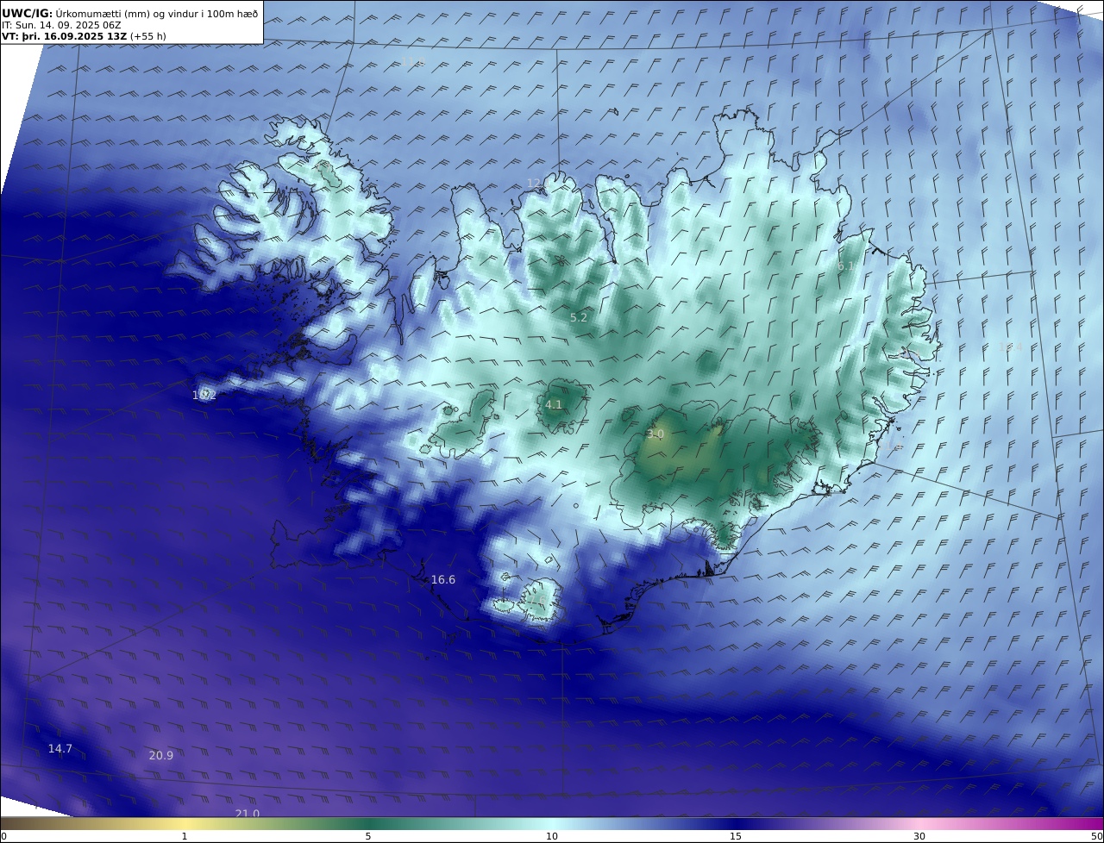Click the 20.9 value label in the ocean
The height and width of the screenshot is (843, 1104).
(161, 756)
